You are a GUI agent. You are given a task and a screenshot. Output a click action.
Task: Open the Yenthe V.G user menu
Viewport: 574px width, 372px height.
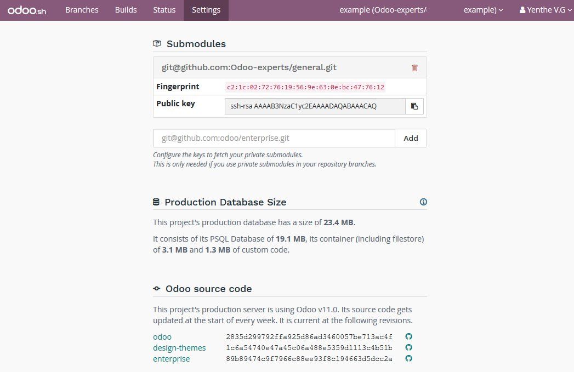pyautogui.click(x=542, y=10)
